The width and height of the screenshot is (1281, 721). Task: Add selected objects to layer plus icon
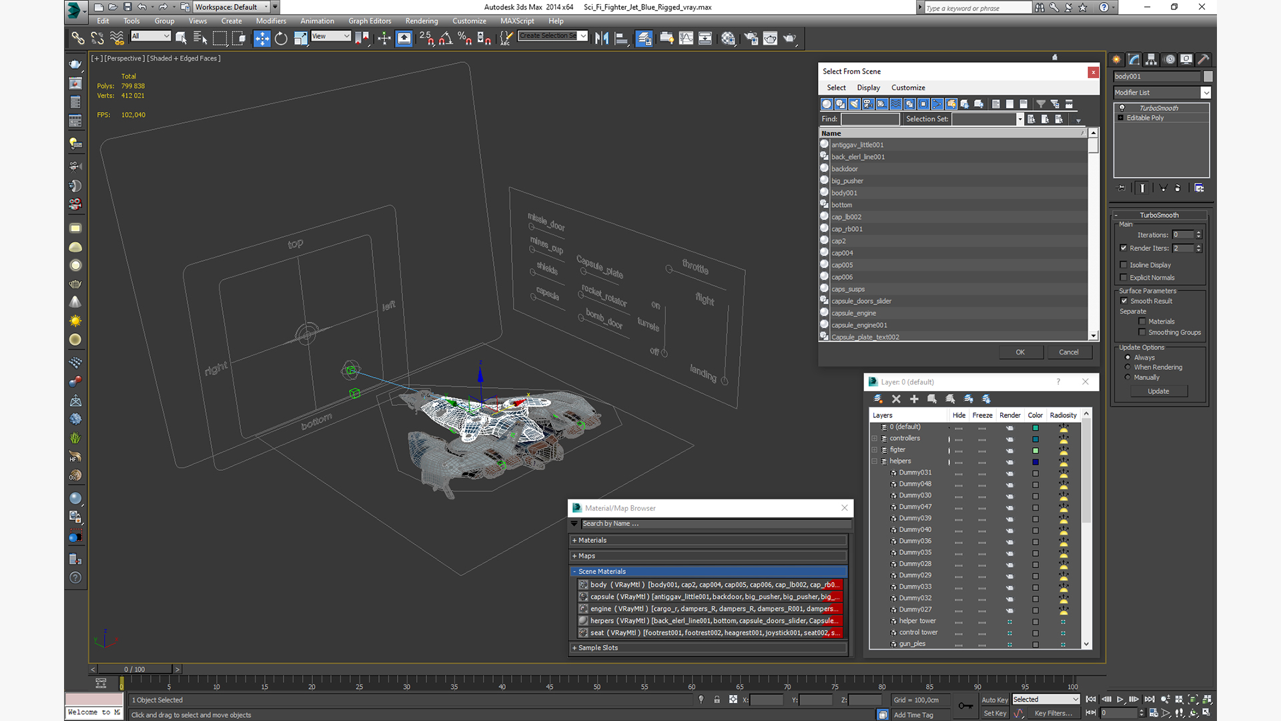point(914,399)
